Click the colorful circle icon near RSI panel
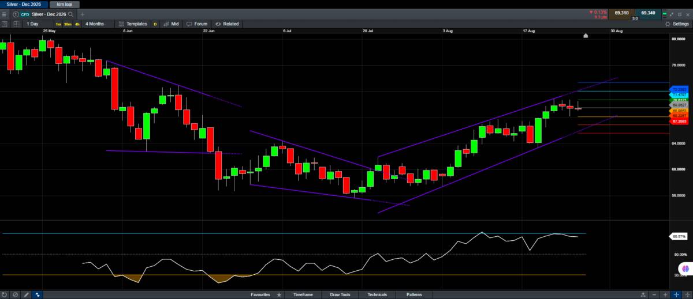 point(685,268)
